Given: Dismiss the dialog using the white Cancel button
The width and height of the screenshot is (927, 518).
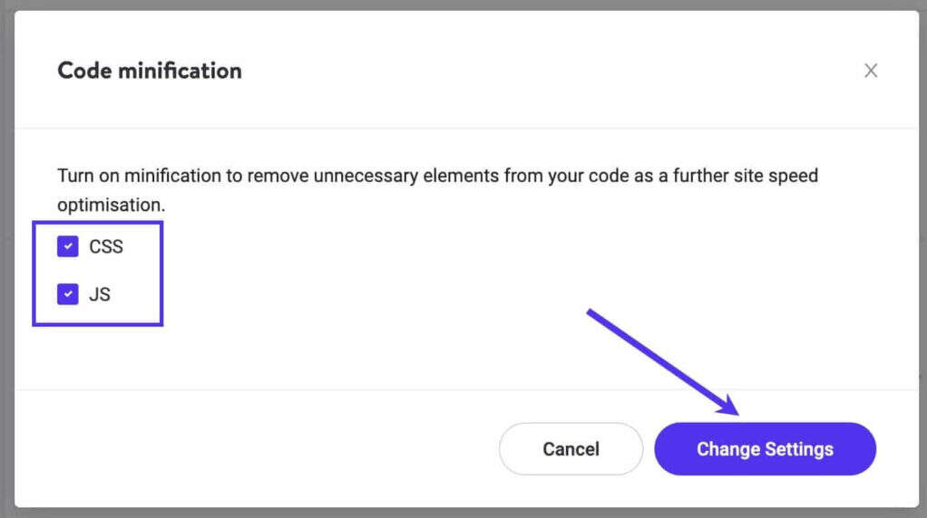Looking at the screenshot, I should point(571,449).
